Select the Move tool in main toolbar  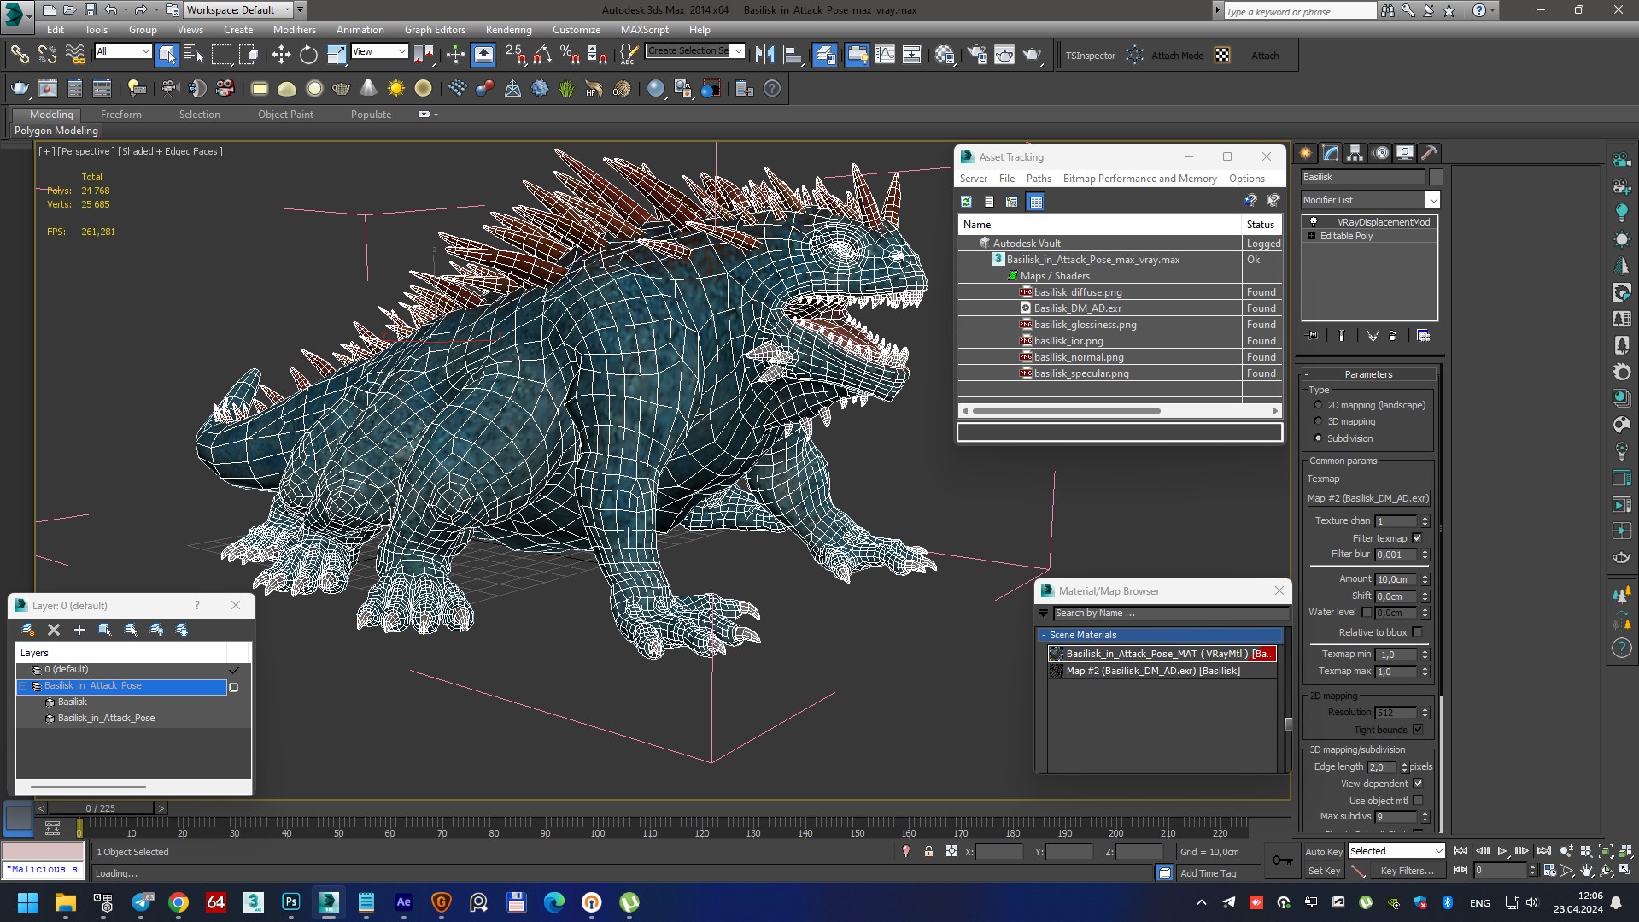pos(281,56)
